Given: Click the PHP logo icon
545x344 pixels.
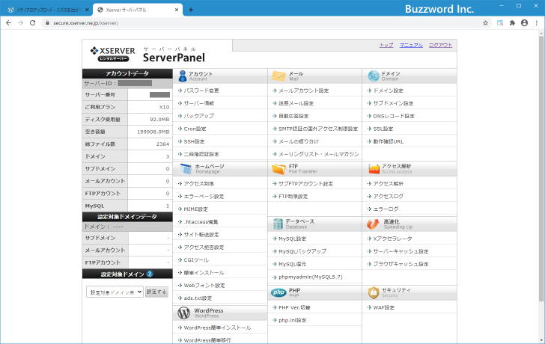Looking at the screenshot, I should pos(278,292).
